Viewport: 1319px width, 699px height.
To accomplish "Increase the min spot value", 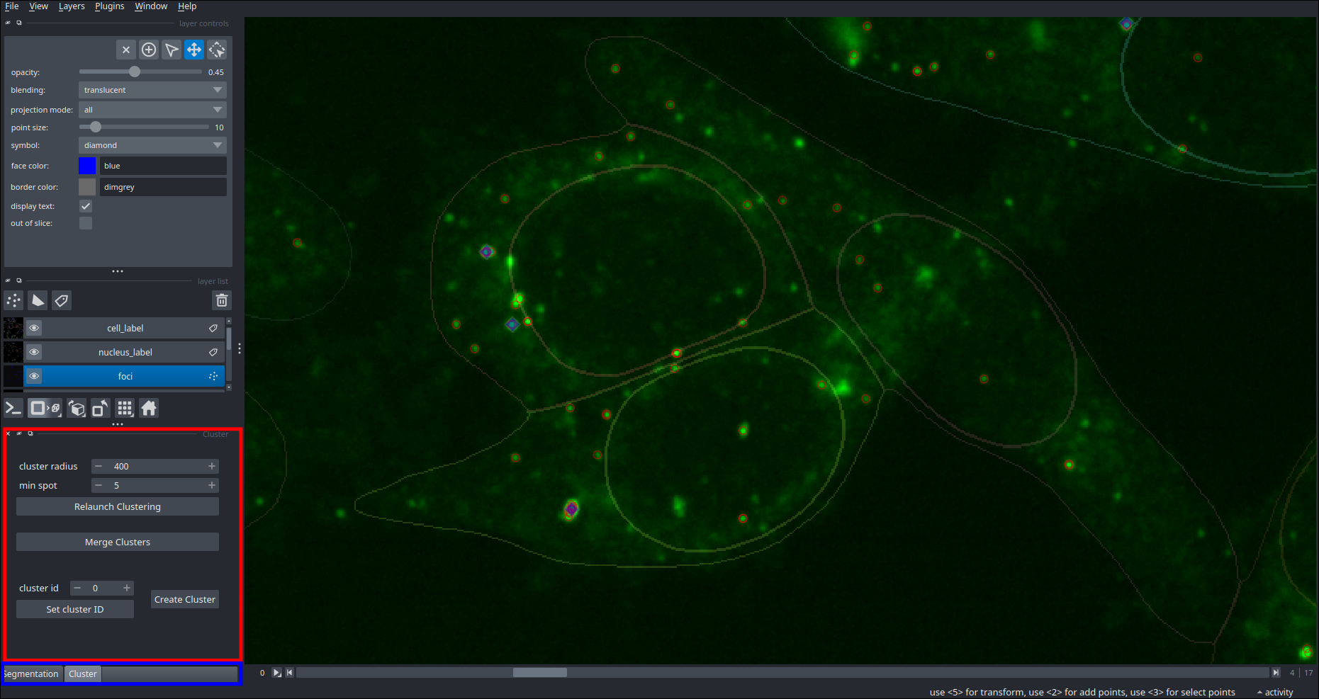I will 211,485.
